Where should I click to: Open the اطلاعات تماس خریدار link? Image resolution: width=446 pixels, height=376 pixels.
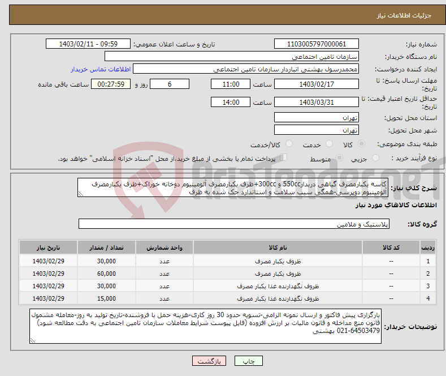pos(101,69)
